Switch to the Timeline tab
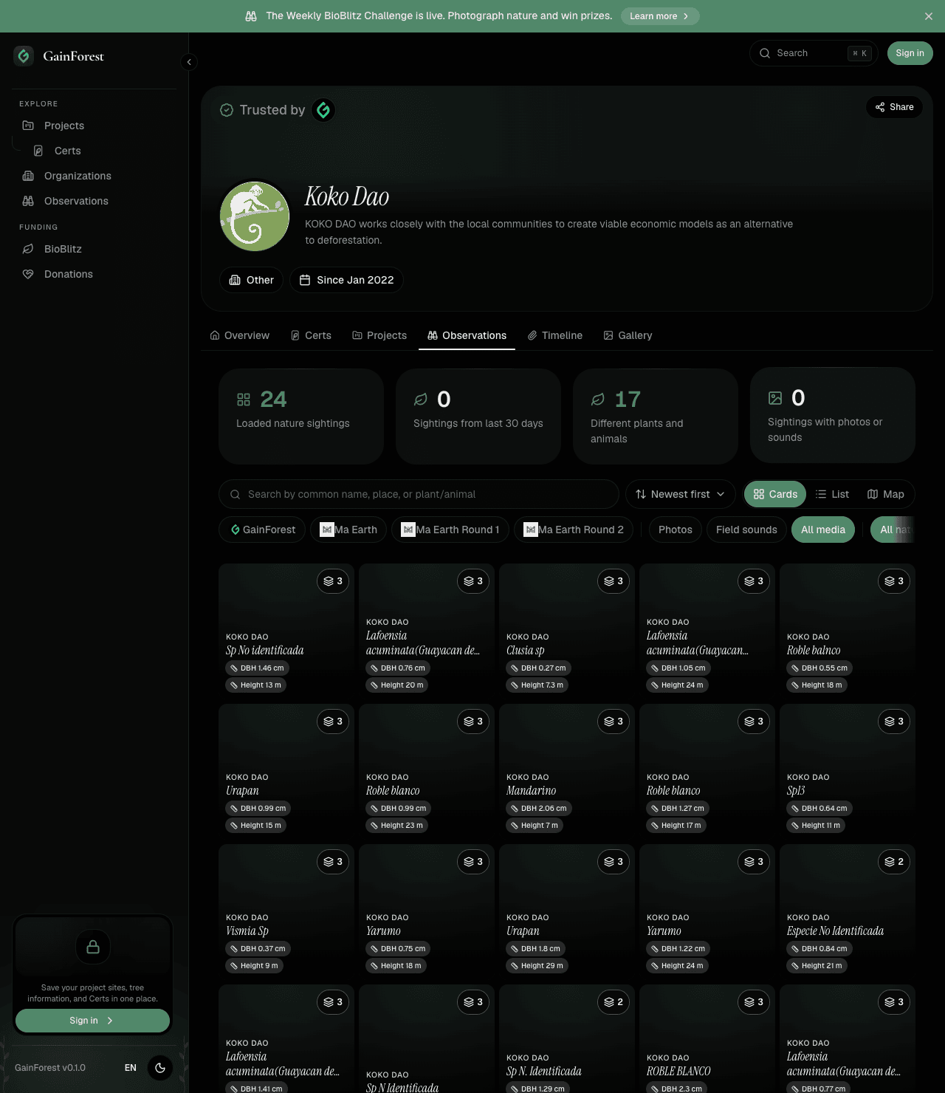 tap(554, 335)
